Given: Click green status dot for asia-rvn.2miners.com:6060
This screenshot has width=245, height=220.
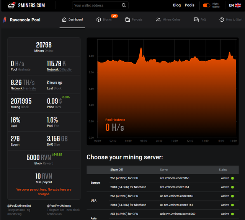Looking at the screenshot, I should click(x=232, y=214).
